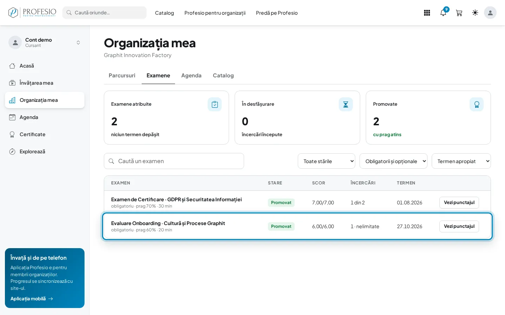Viewport: 505px width, 315px height.
Task: Open the Obligatorii și opționale dropdown
Action: point(393,161)
